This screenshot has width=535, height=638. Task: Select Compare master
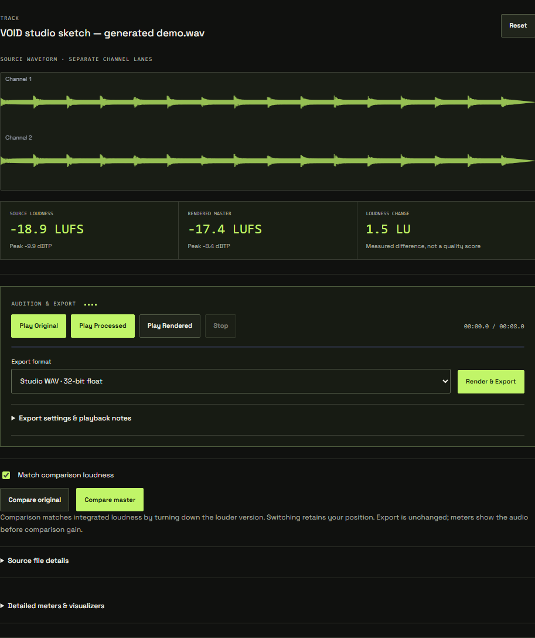110,500
